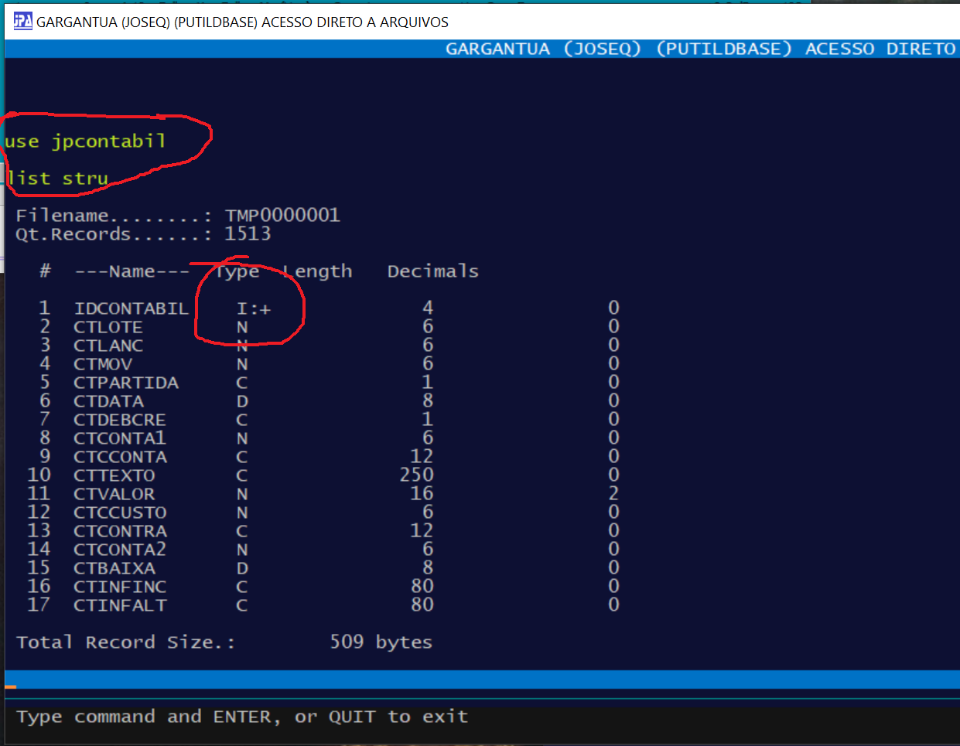Image resolution: width=960 pixels, height=746 pixels.
Task: Click the command line 'list stru'
Action: 58,178
